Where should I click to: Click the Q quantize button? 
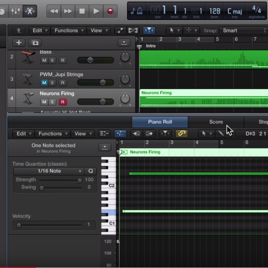91,171
